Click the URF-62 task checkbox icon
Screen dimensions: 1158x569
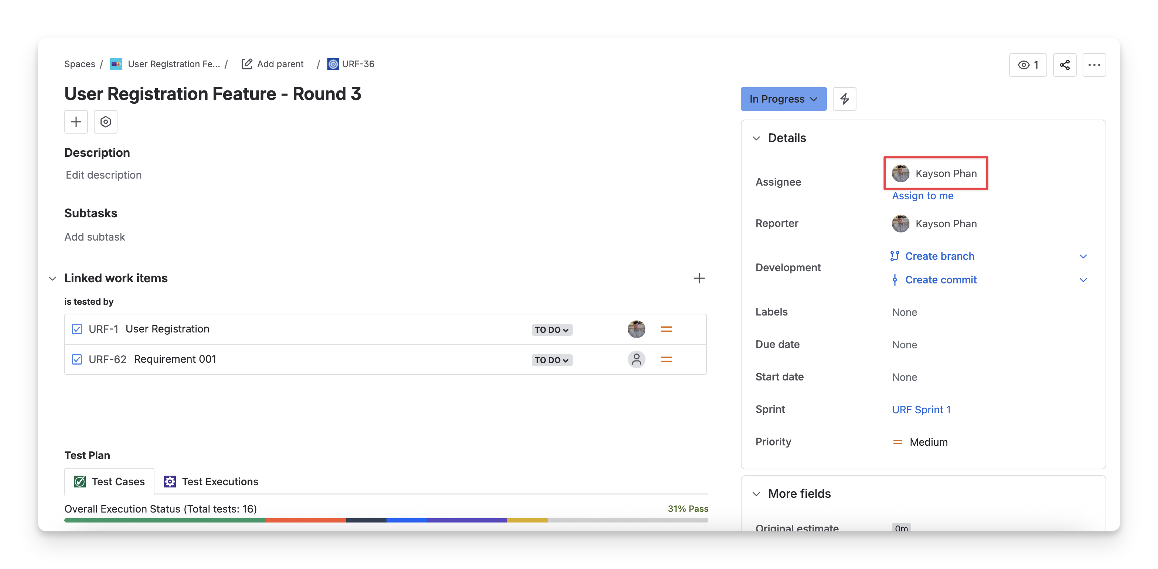[x=77, y=359]
